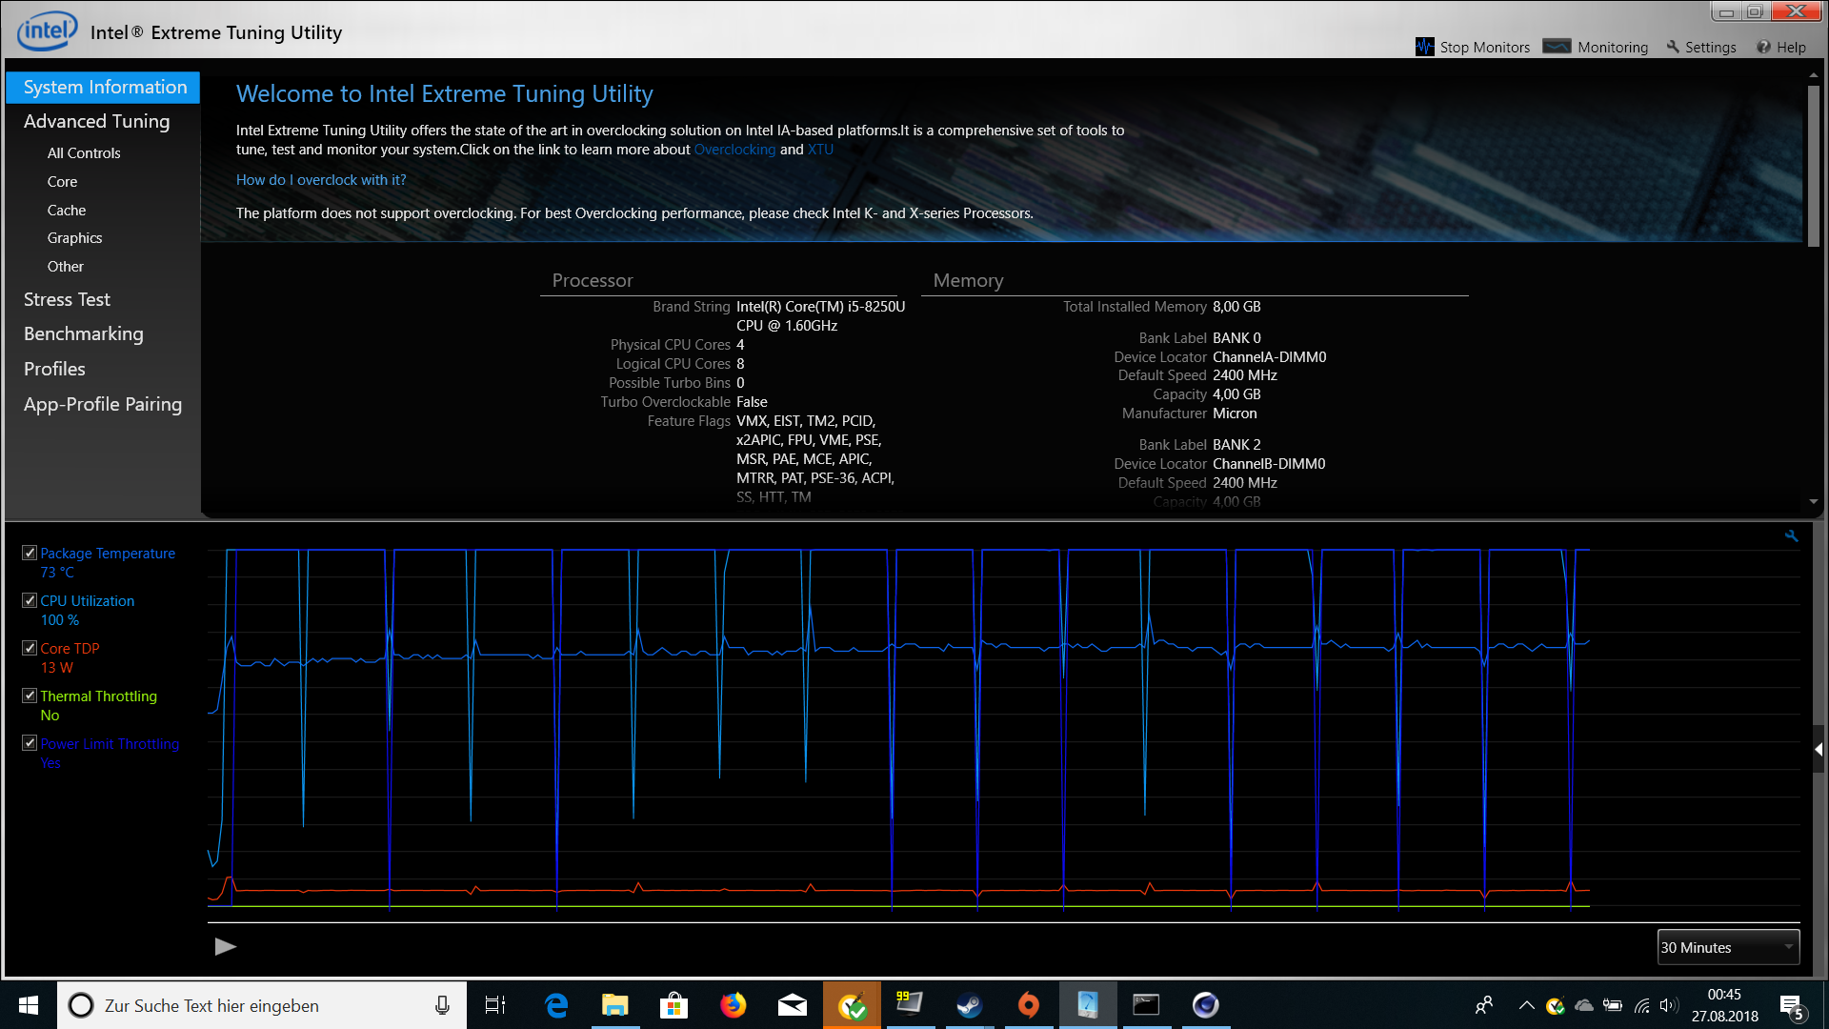This screenshot has height=1029, width=1829.
Task: Open Advanced Tuning section
Action: (97, 121)
